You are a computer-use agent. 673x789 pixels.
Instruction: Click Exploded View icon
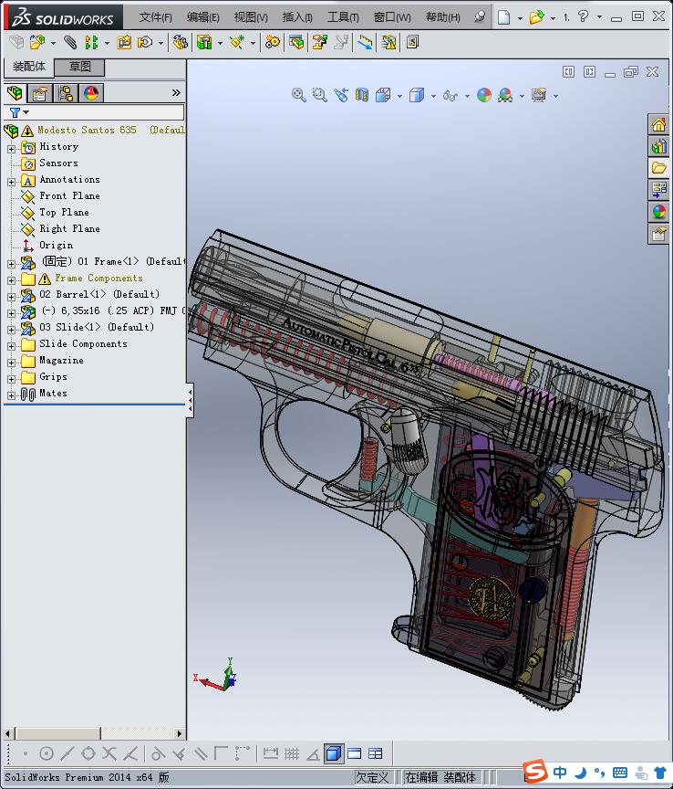tap(320, 42)
